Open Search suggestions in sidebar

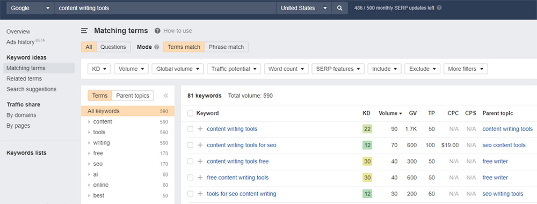point(32,89)
